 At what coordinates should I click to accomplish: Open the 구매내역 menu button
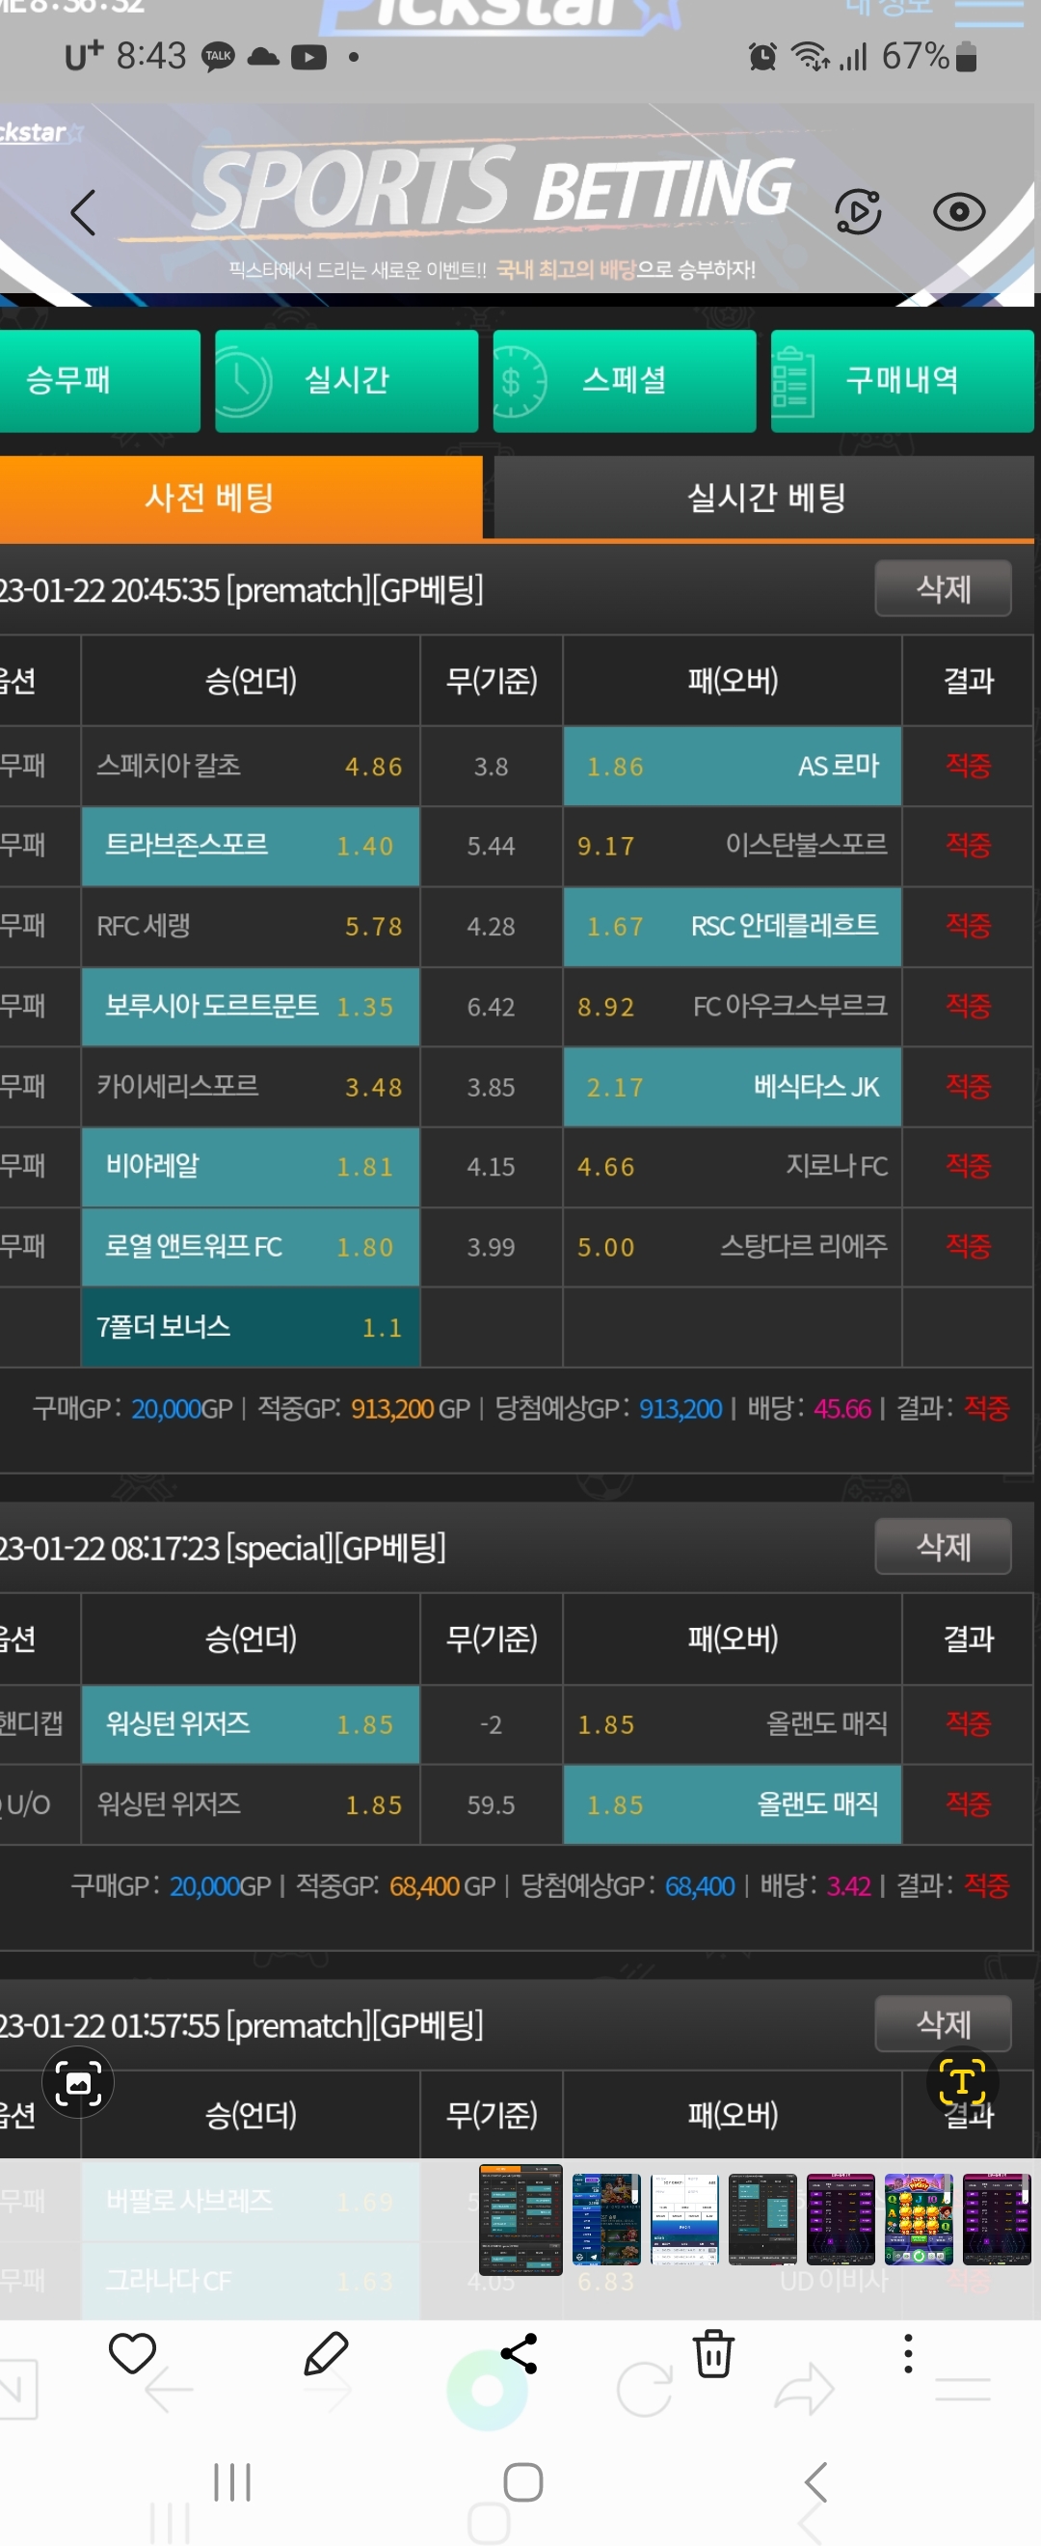[902, 381]
